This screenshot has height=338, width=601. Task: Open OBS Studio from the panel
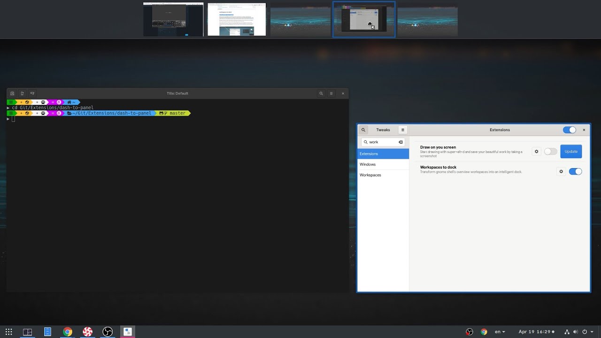pyautogui.click(x=108, y=332)
